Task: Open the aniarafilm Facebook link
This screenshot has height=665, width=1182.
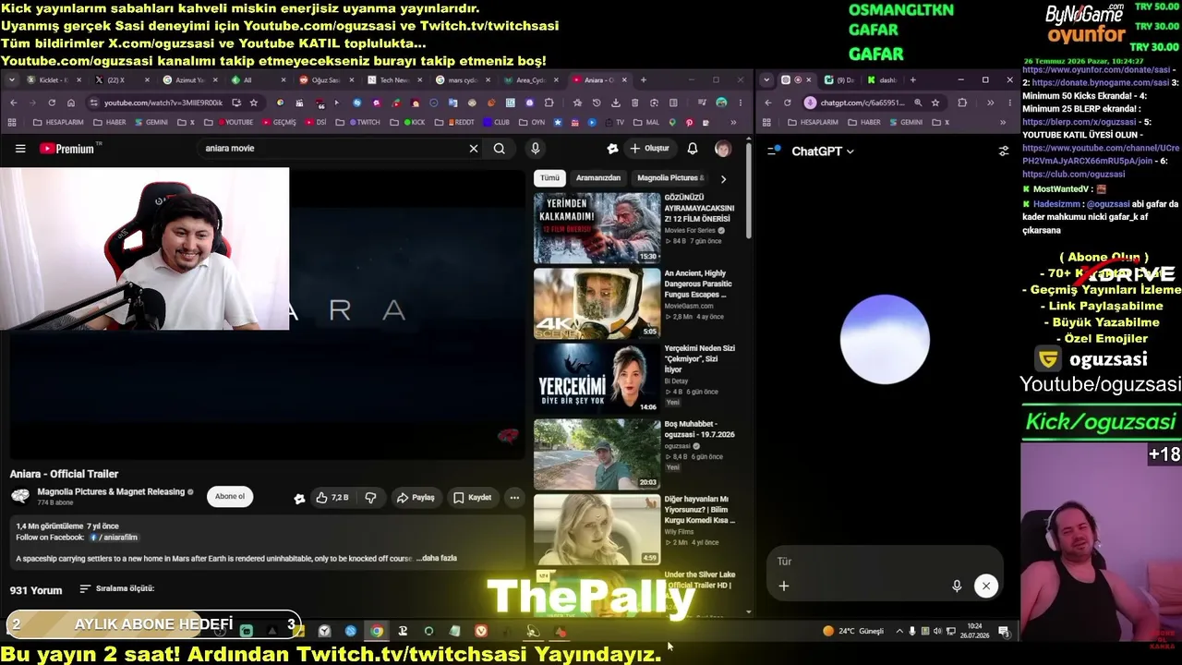Action: (114, 538)
